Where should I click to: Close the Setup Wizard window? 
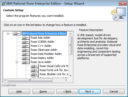click(123, 4)
